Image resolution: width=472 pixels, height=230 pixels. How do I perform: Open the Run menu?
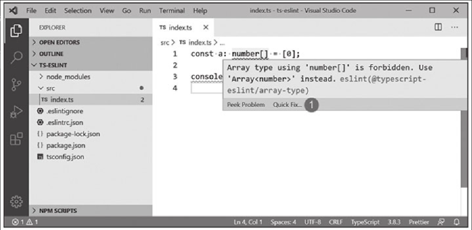145,11
